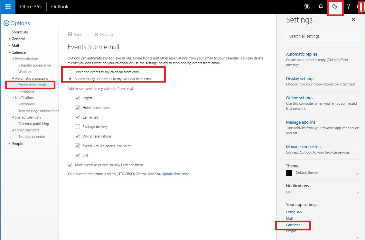Viewport: 365px width, 240px height.
Task: Open Calendar app settings link
Action: [x=293, y=225]
